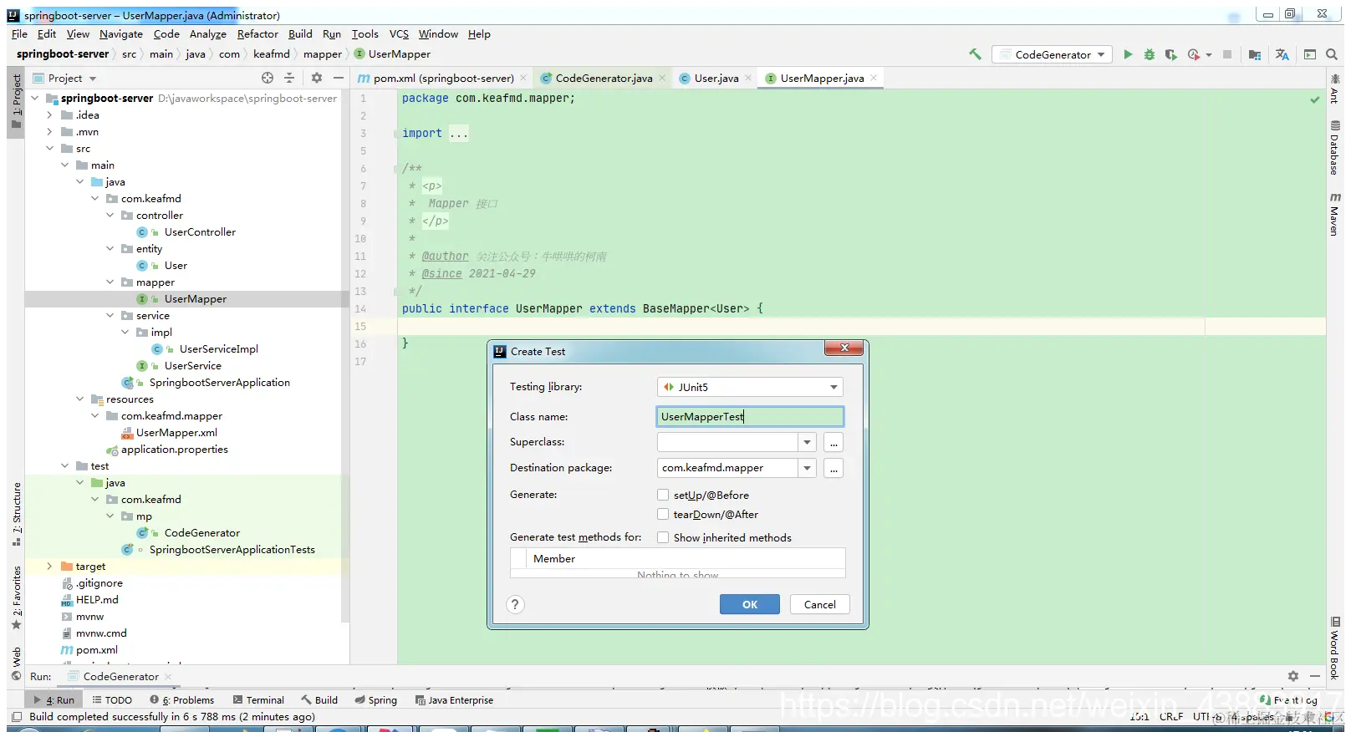Expand the .idea folder
This screenshot has width=1351, height=732.
[x=49, y=115]
